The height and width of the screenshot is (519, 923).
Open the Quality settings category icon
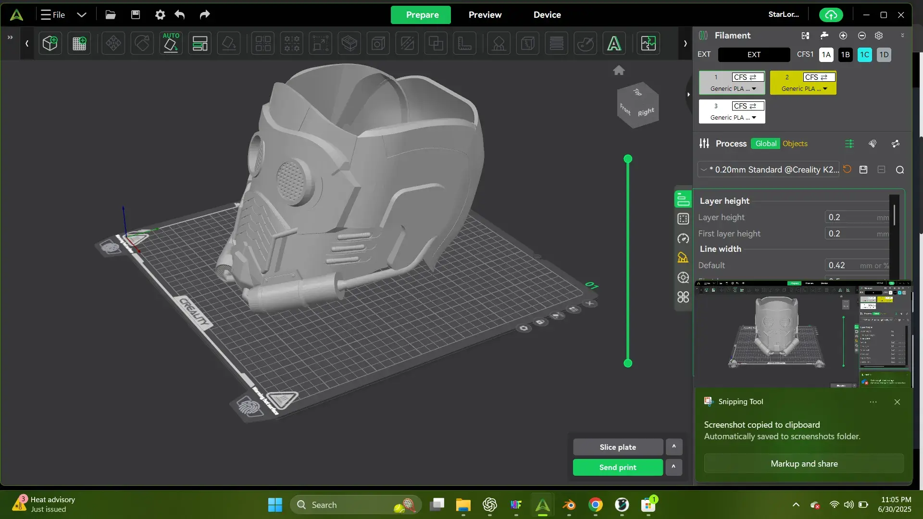pos(683,199)
